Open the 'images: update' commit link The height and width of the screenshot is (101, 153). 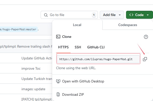click(x=33, y=89)
